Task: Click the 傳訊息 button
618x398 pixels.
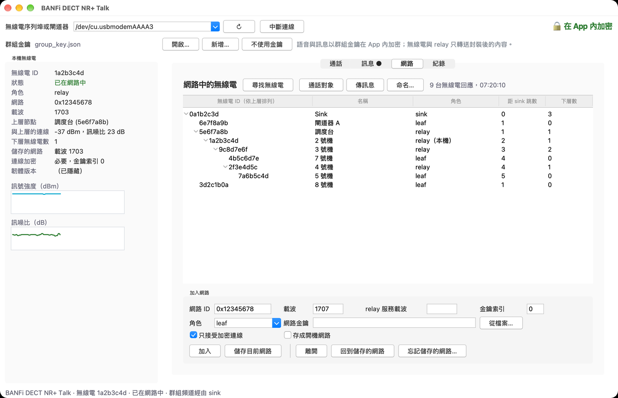Action: pyautogui.click(x=365, y=85)
